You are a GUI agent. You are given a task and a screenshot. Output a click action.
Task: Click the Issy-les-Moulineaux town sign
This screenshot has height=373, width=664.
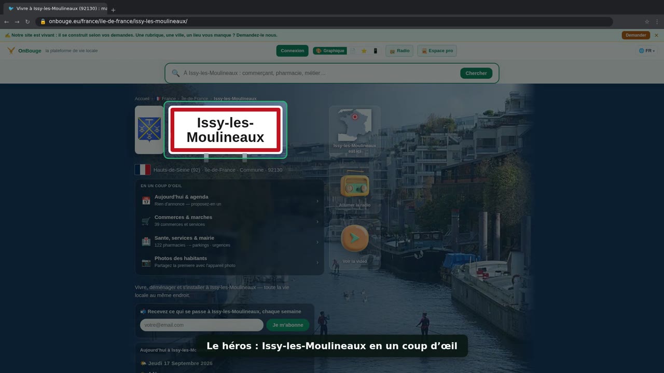[226, 130]
